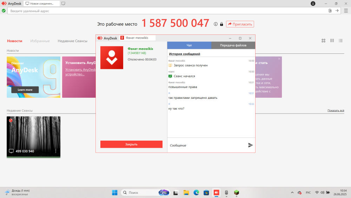Click Learn more on Discover AnyDesk banner

(25, 90)
